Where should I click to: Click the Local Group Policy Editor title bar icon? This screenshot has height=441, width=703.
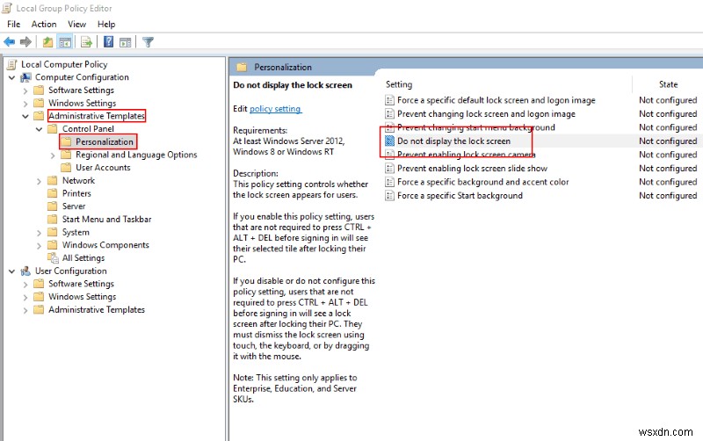pyautogui.click(x=7, y=8)
